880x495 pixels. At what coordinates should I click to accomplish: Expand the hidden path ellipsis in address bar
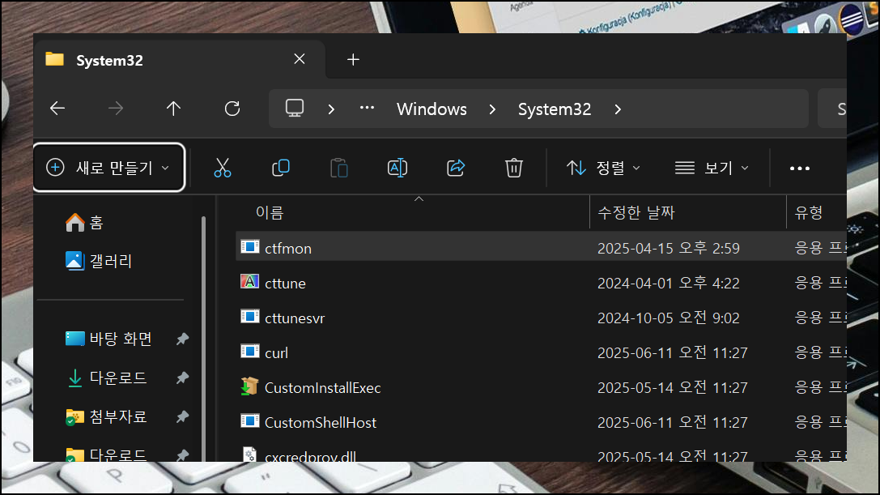[367, 108]
